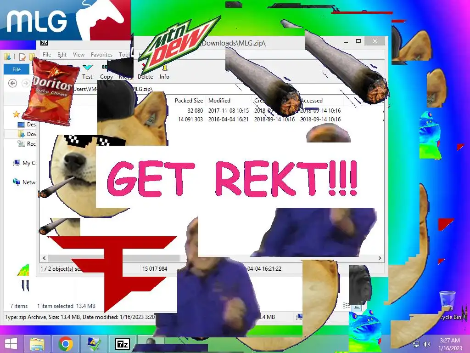Image resolution: width=470 pixels, height=353 pixels.
Task: Click the folder-with-arrow icon in Explorer's quick access toolbar
Action: pyautogui.click(x=7, y=57)
